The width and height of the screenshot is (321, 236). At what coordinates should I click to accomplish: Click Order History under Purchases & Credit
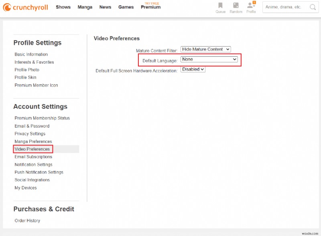pos(28,220)
